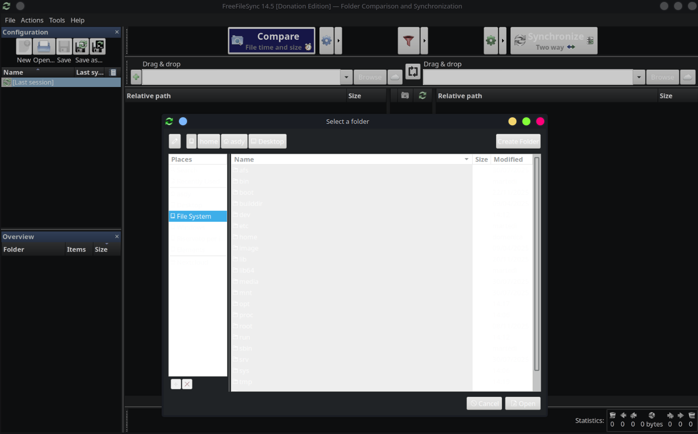
Task: Click the Open button in dialog
Action: click(x=523, y=403)
